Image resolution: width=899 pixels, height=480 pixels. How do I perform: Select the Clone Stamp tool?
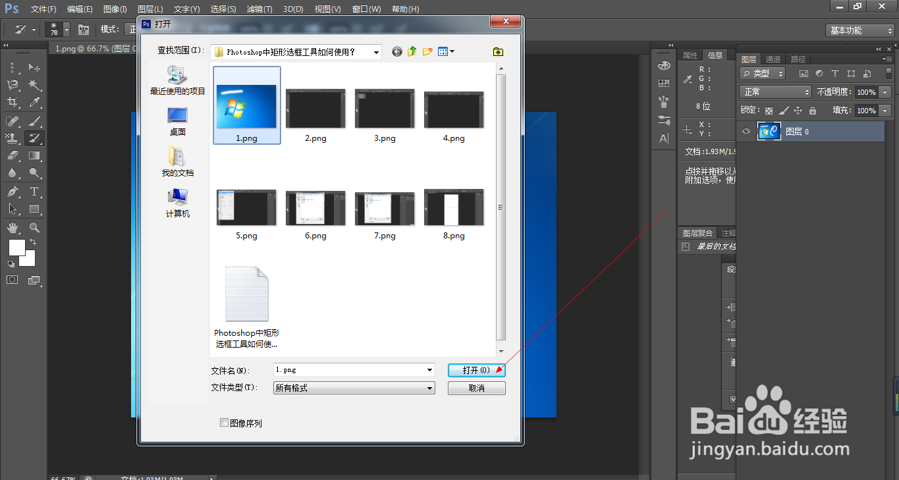pyautogui.click(x=13, y=138)
